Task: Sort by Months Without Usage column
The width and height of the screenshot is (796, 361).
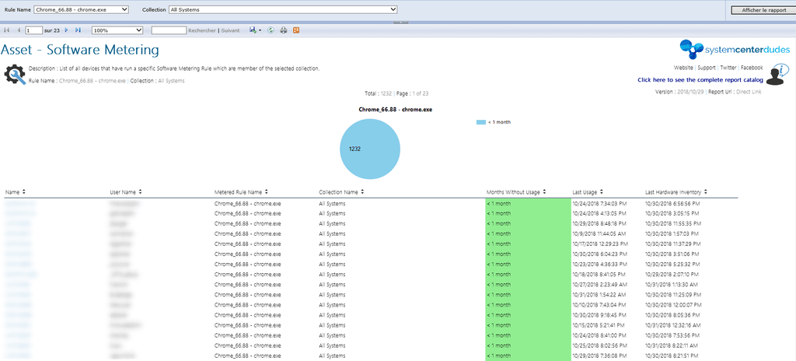Action: click(546, 191)
